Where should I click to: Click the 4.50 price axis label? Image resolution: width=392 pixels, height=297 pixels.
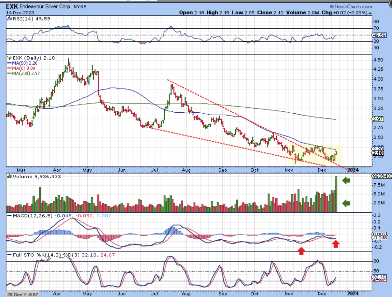(378, 60)
